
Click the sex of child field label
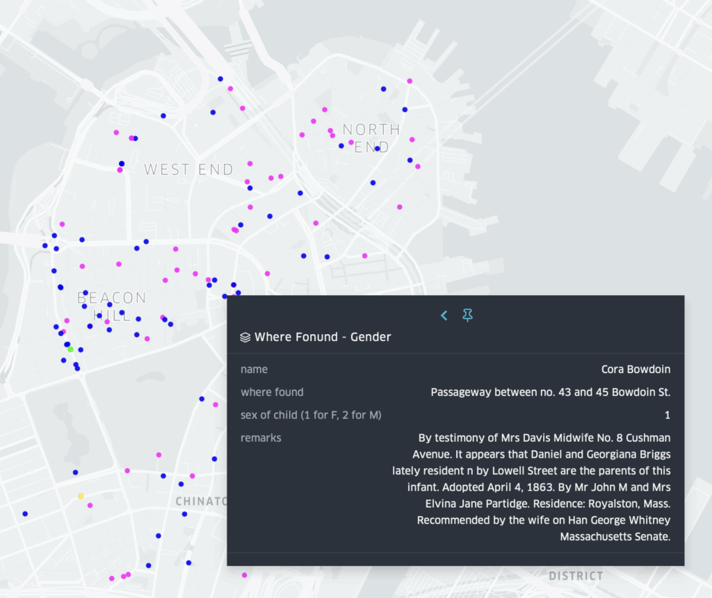pyautogui.click(x=311, y=415)
